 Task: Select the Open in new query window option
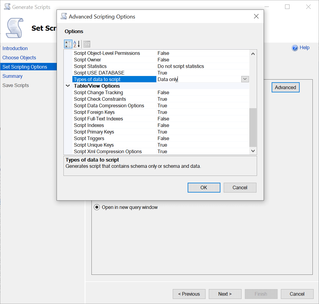pos(97,207)
